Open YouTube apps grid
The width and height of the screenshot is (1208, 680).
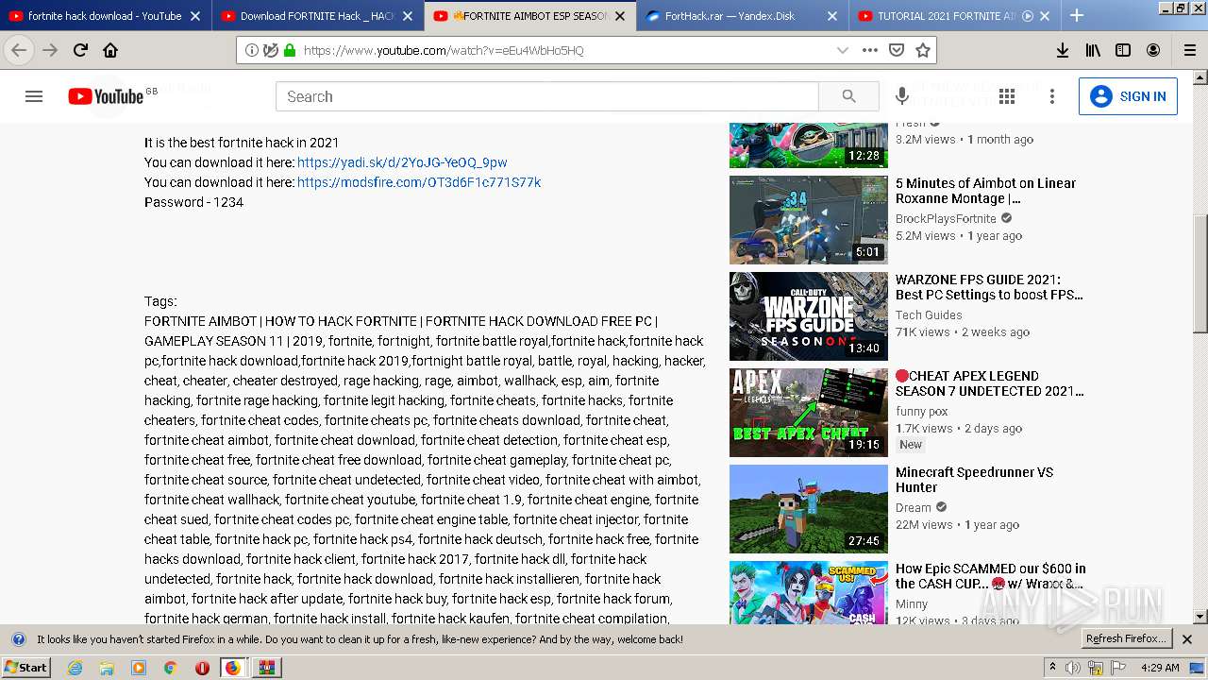(1007, 96)
